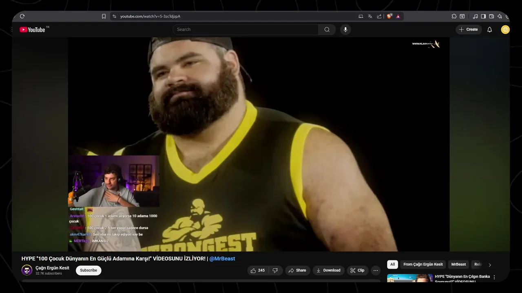The height and width of the screenshot is (293, 522).
Task: Open site settings icon in the address bar
Action: (x=115, y=16)
